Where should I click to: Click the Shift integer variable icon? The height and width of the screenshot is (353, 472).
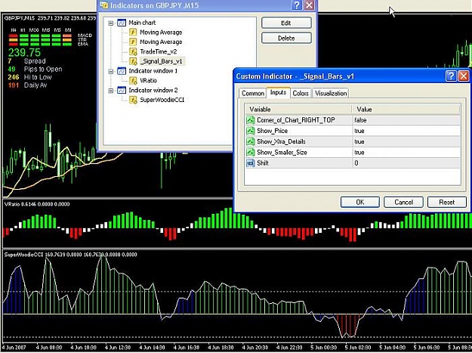tap(251, 163)
